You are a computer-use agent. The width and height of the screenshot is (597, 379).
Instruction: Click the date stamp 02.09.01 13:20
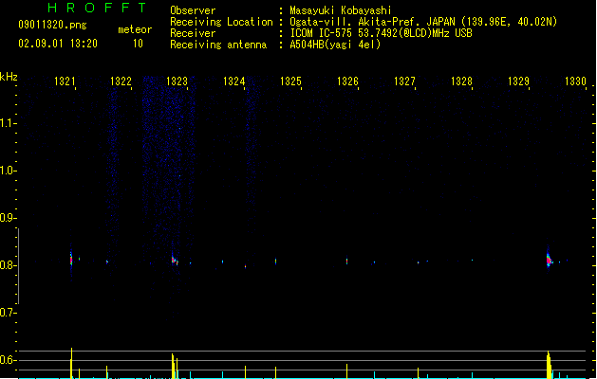58,44
